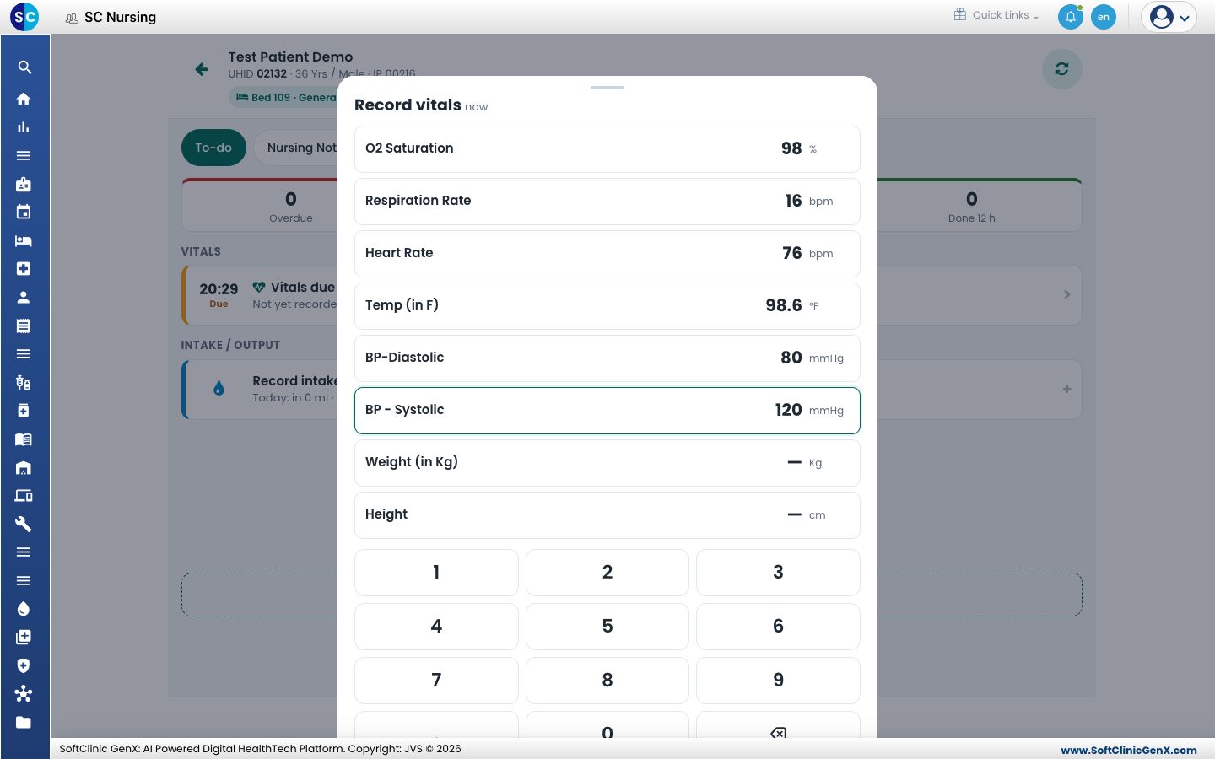Image resolution: width=1215 pixels, height=759 pixels.
Task: Select the BP-Diastolic field
Action: (607, 358)
